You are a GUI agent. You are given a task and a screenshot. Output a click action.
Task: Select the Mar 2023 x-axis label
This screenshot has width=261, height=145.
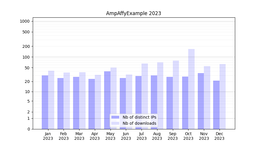tap(79, 136)
